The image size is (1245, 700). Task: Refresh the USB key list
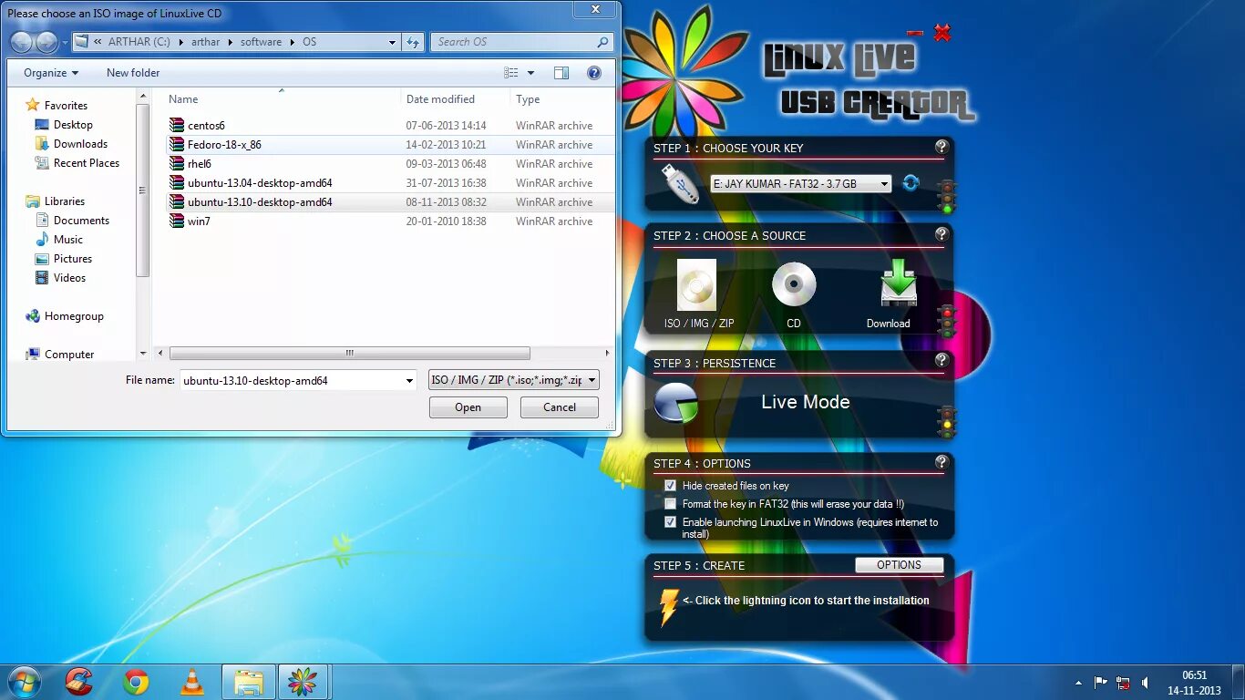[911, 183]
